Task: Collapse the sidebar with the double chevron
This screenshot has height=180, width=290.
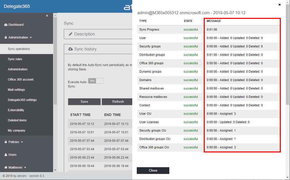Action: (x=47, y=16)
